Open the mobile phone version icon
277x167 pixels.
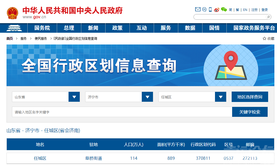click(x=210, y=10)
